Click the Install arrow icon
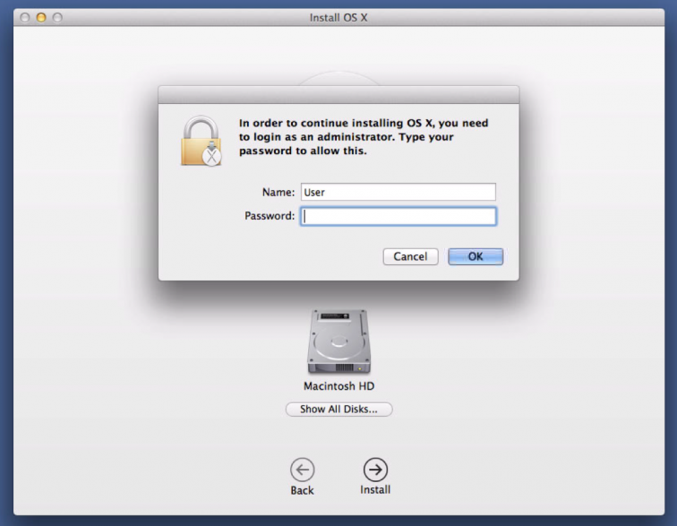677x526 pixels. click(375, 470)
